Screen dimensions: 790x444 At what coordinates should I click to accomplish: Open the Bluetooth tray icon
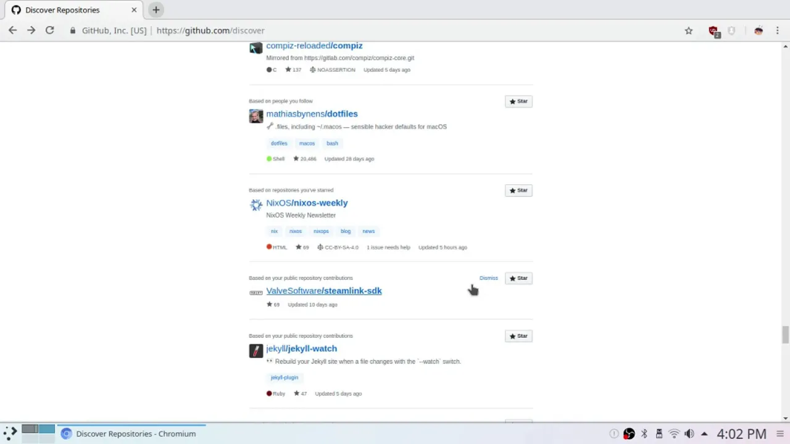click(x=644, y=434)
